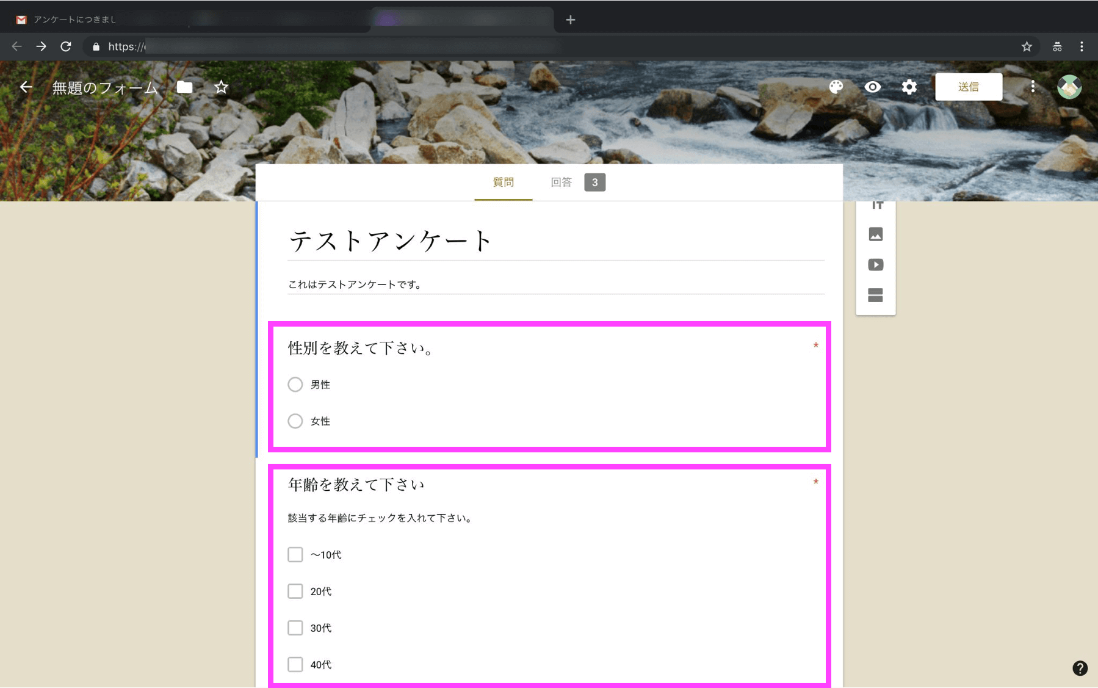Image resolution: width=1098 pixels, height=688 pixels.
Task: Check the 20代 checkbox
Action: pyautogui.click(x=295, y=591)
